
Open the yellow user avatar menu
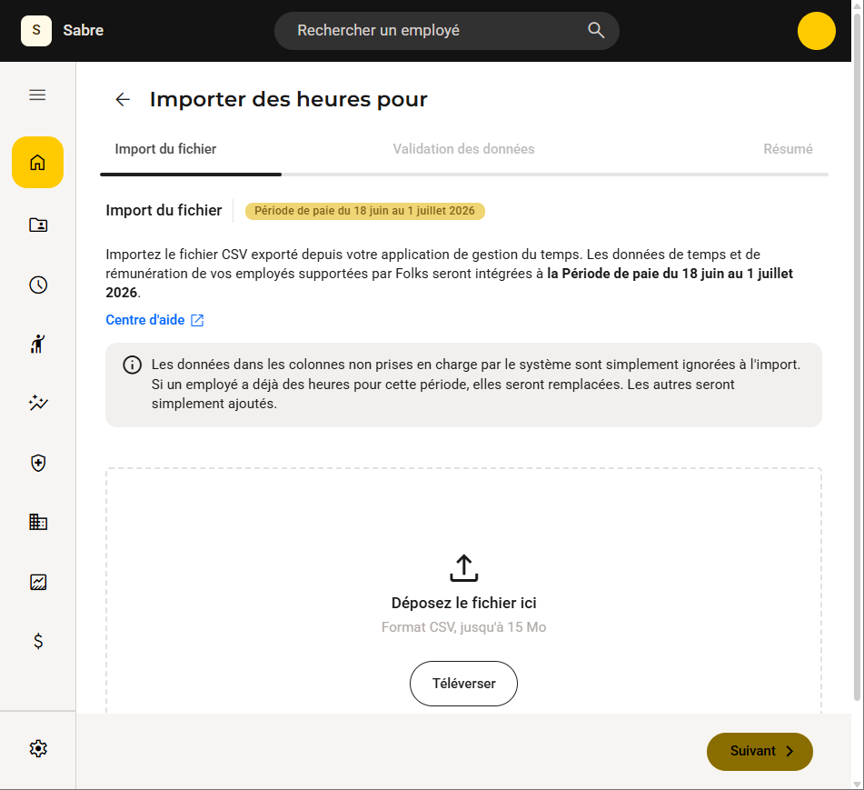click(816, 31)
